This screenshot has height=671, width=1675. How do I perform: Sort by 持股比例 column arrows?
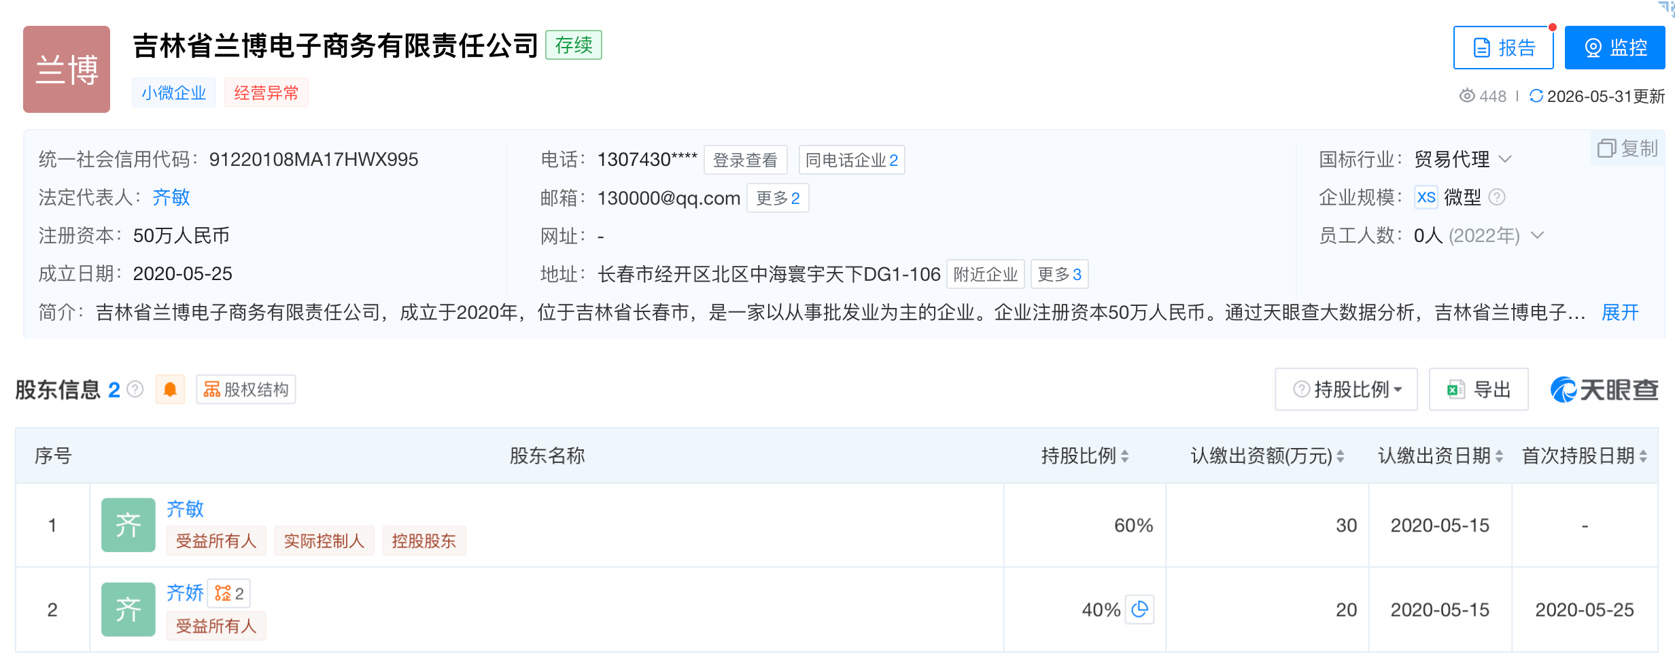pos(1125,456)
